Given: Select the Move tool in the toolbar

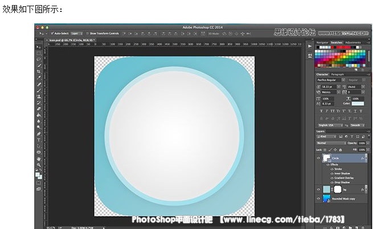Looking at the screenshot, I should [x=39, y=47].
